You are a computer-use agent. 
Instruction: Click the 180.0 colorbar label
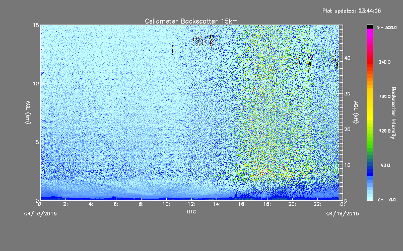[x=385, y=96]
